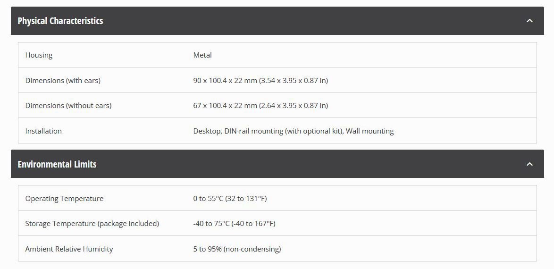Select the Ambient Relative Humidity label
Viewport: 554px width, 269px height.
[x=69, y=249]
